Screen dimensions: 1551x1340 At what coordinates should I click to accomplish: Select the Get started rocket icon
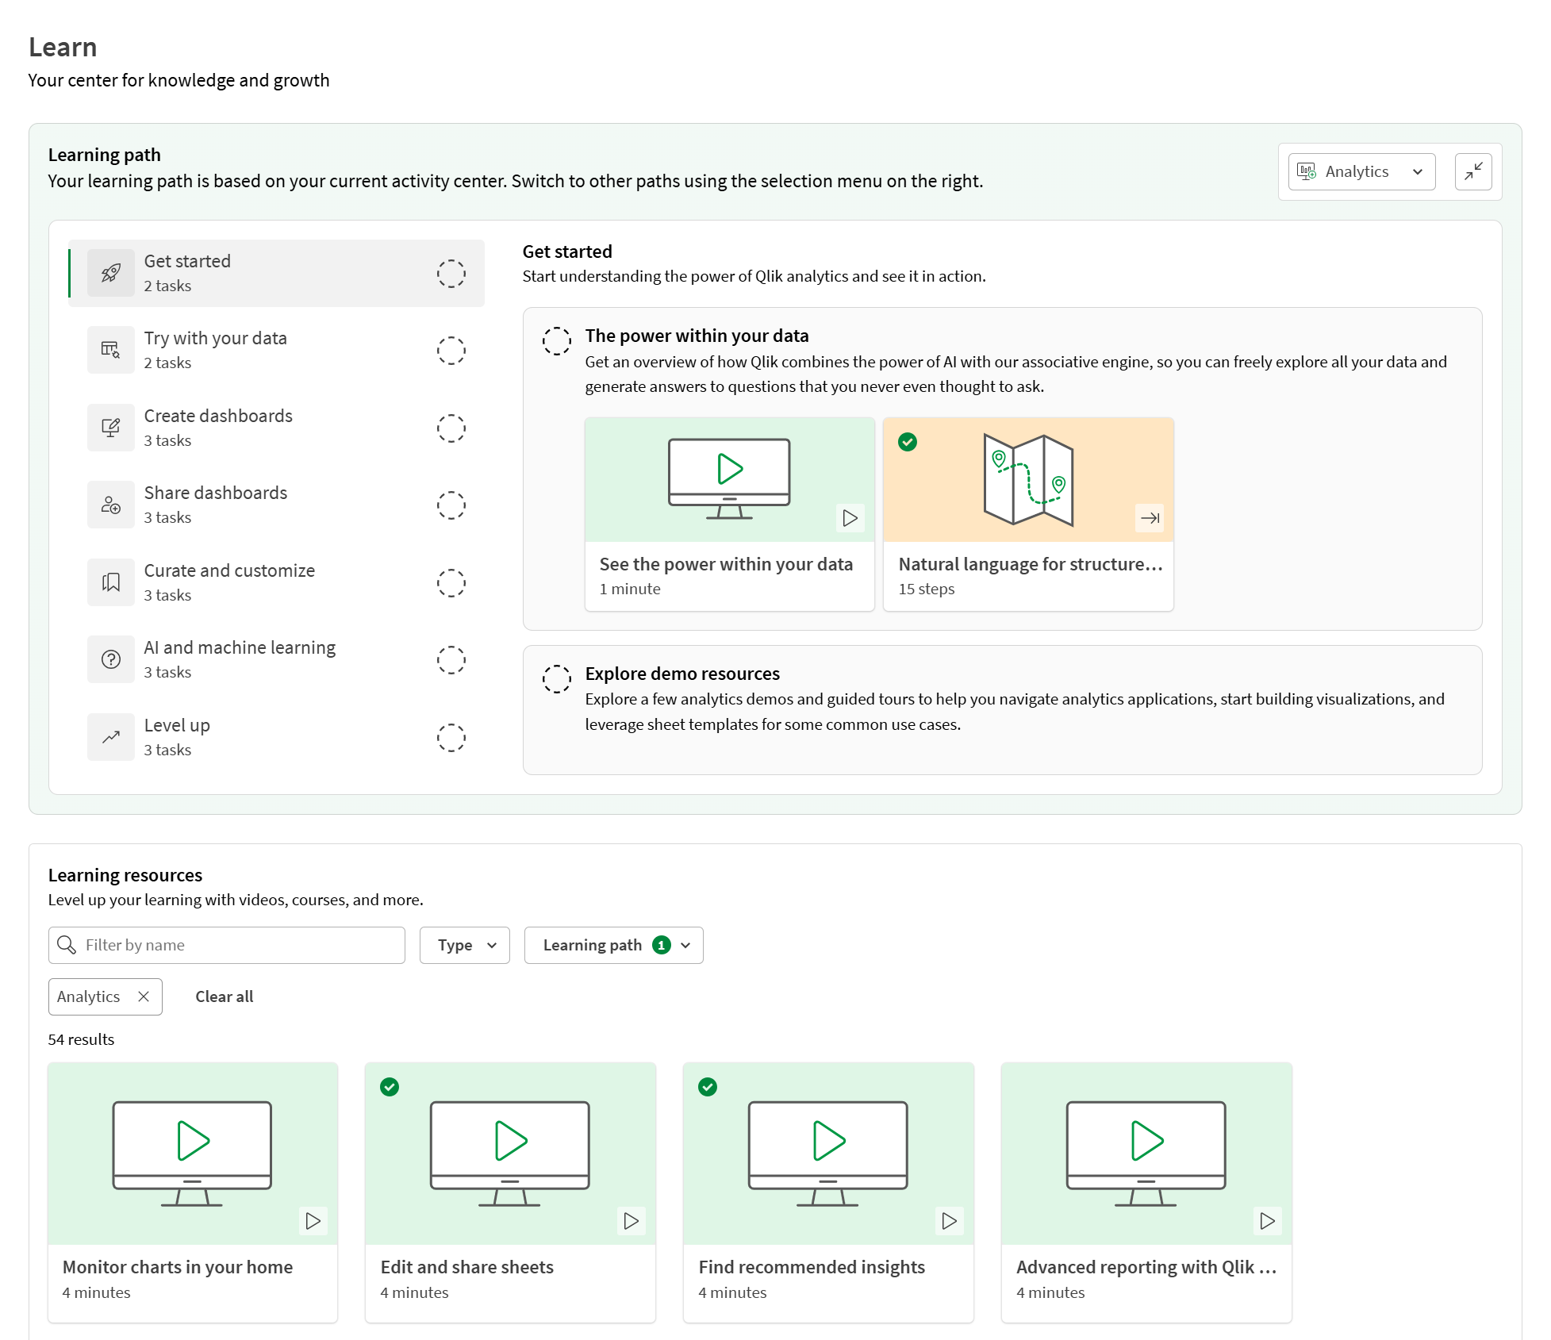coord(111,272)
